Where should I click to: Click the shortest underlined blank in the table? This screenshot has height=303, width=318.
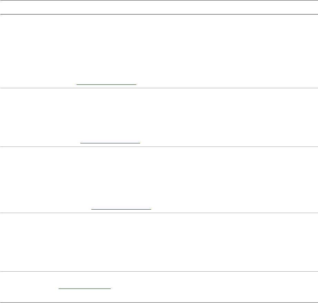pos(85,288)
